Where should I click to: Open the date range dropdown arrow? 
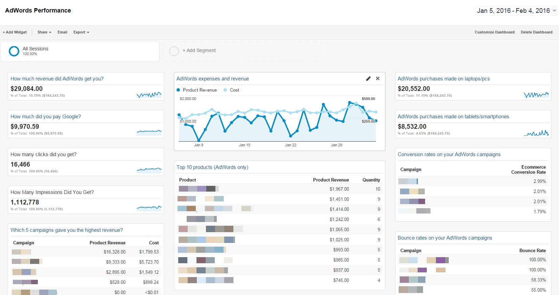[554, 11]
